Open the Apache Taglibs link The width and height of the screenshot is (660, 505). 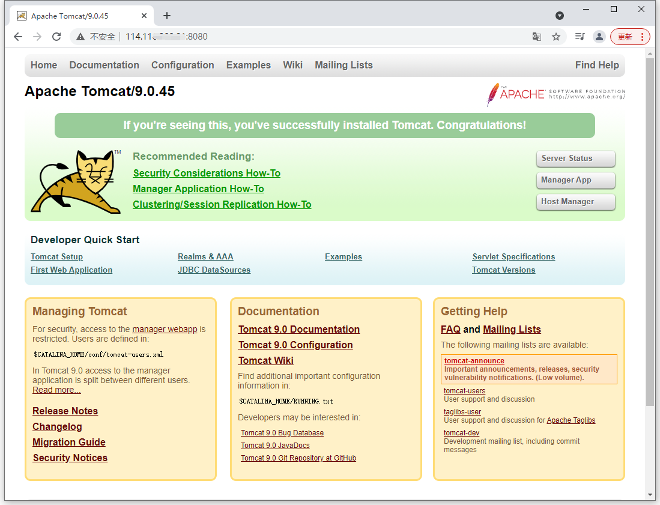coord(571,420)
